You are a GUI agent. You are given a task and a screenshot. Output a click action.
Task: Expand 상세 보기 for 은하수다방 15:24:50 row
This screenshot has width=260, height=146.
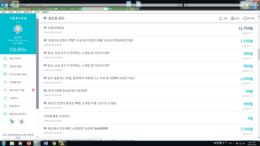coord(247,59)
